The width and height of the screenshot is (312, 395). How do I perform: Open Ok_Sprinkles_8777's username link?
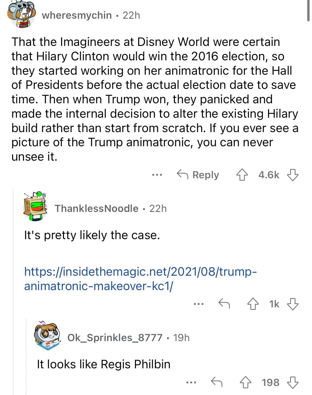tap(115, 338)
